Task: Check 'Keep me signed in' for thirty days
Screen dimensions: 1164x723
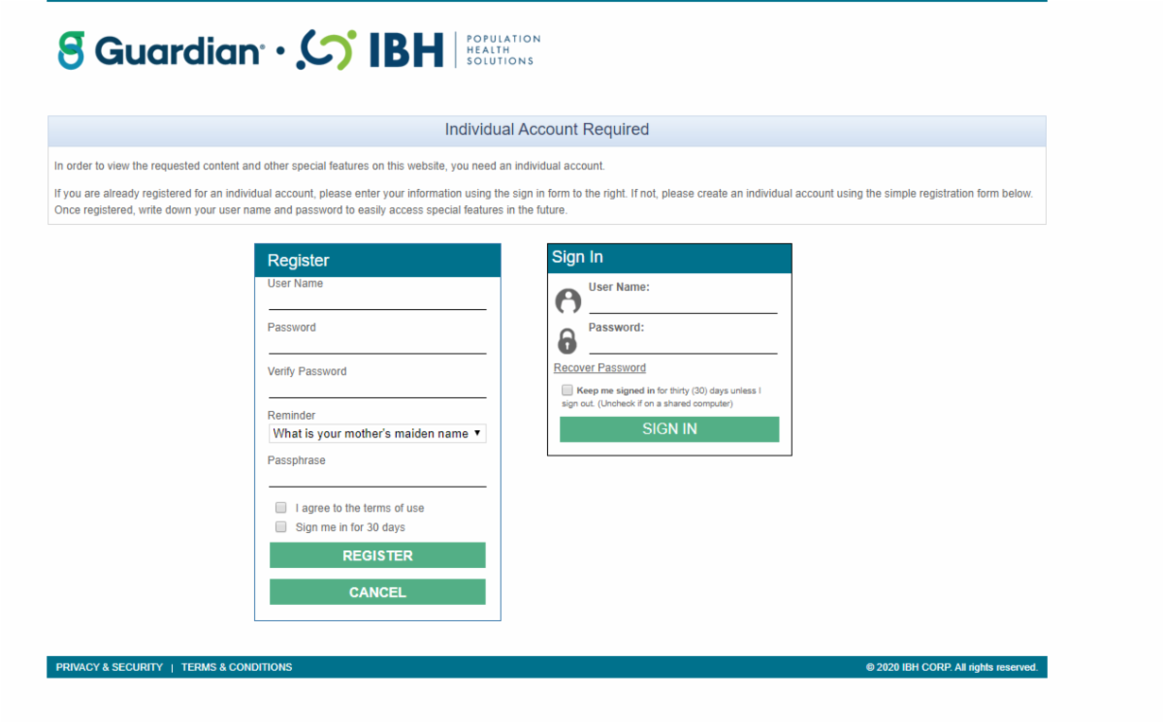Action: click(566, 390)
